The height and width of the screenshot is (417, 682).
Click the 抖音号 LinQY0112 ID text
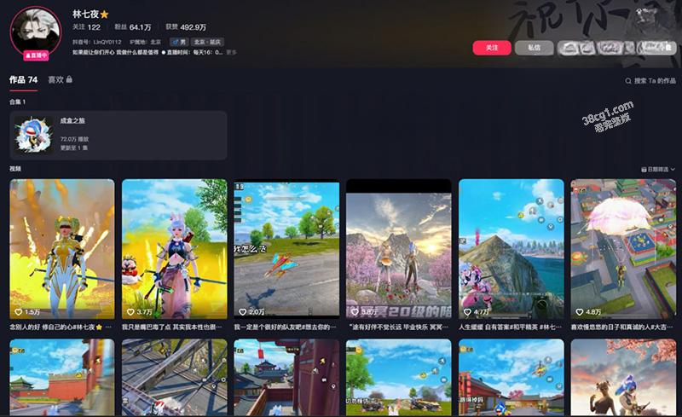96,43
